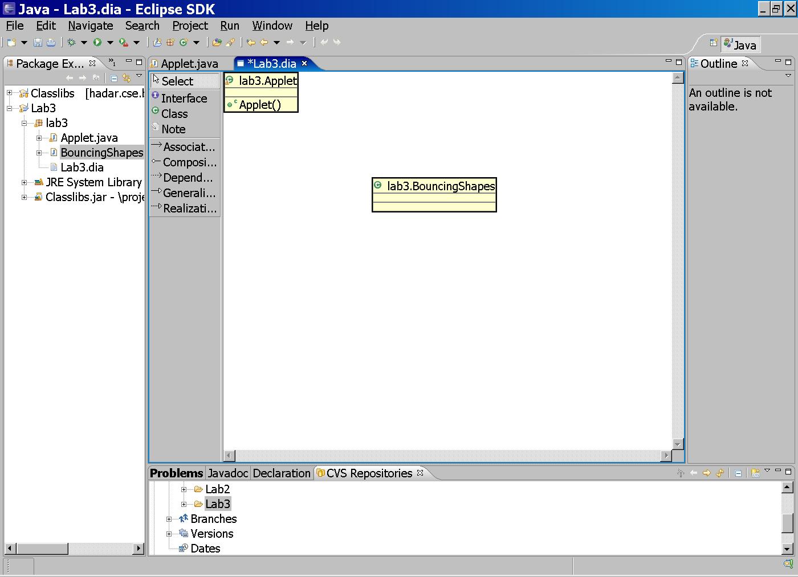Image resolution: width=798 pixels, height=577 pixels.
Task: Switch to the Applet.java editor tab
Action: [189, 64]
